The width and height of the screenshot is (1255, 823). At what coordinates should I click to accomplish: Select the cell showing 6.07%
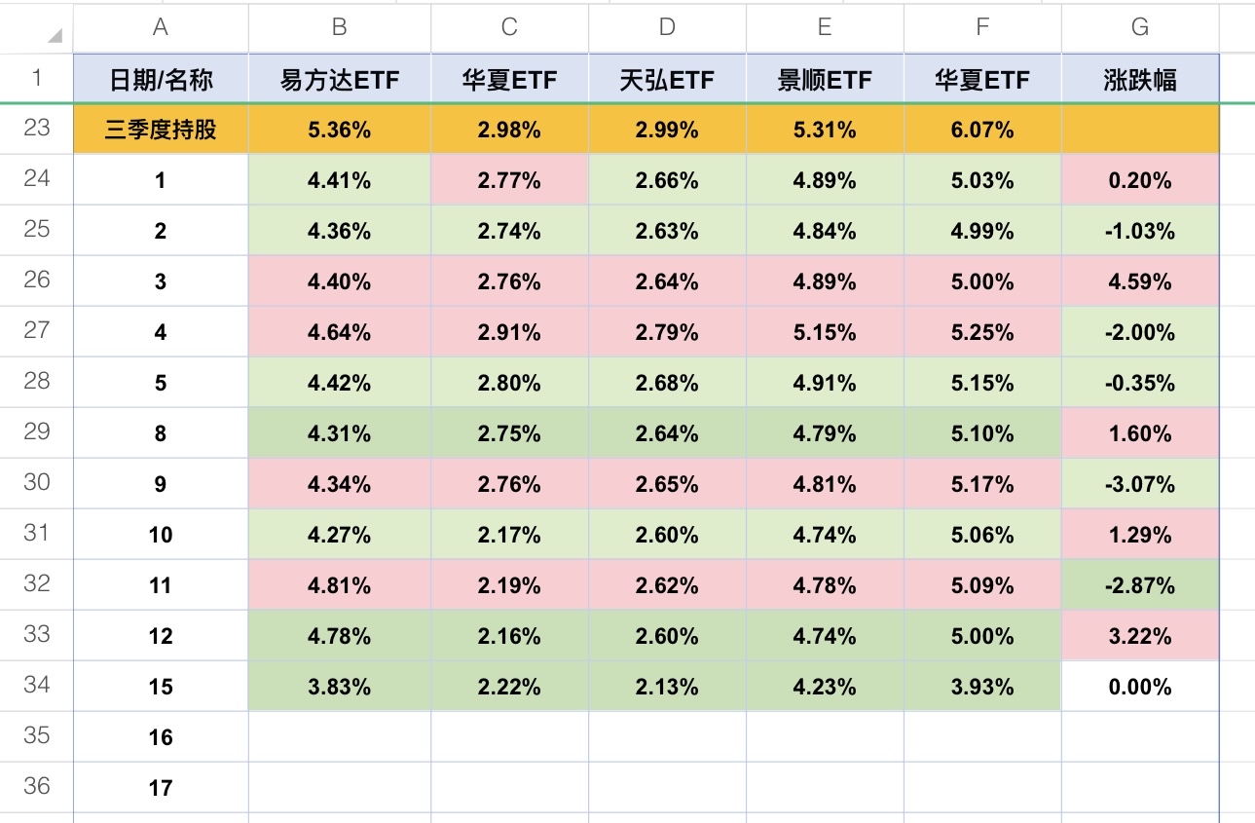pyautogui.click(x=982, y=130)
